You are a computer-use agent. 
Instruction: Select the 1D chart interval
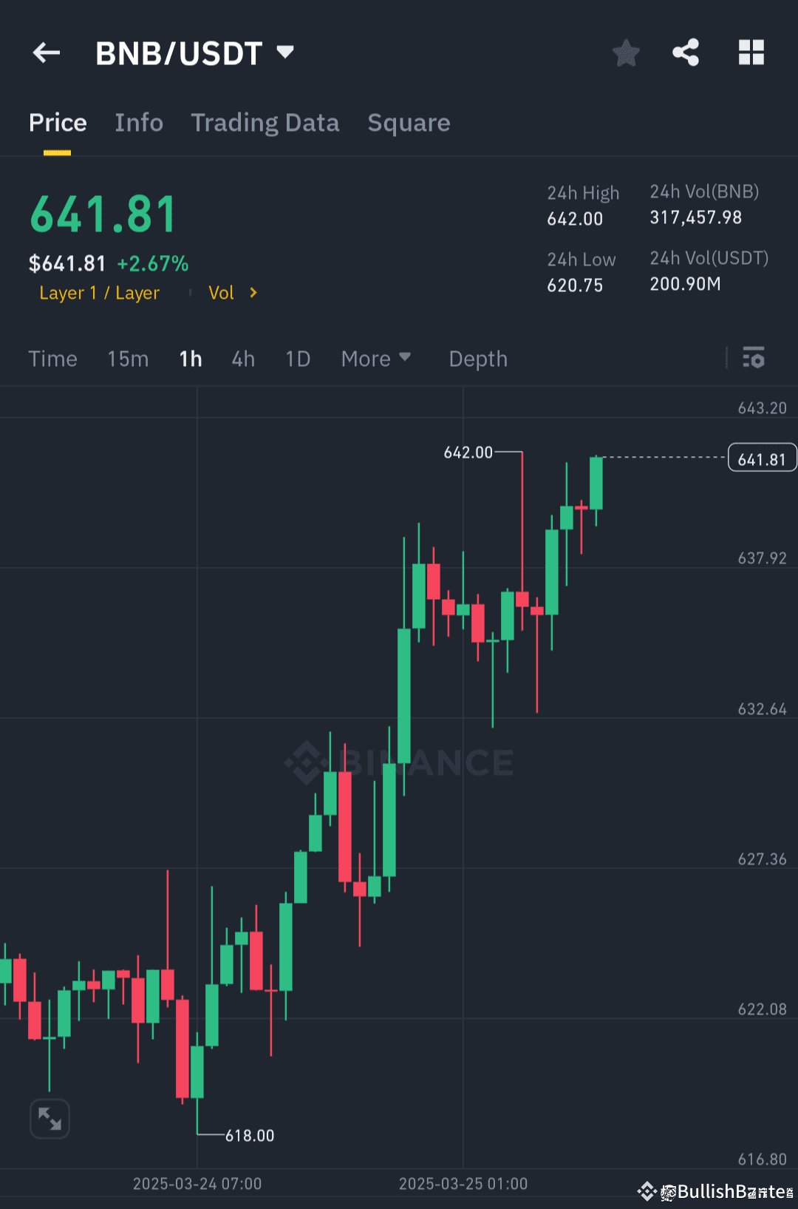point(297,359)
